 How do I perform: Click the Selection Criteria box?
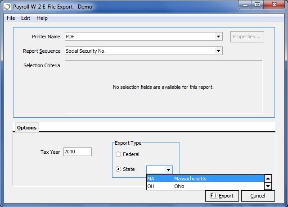(163, 87)
